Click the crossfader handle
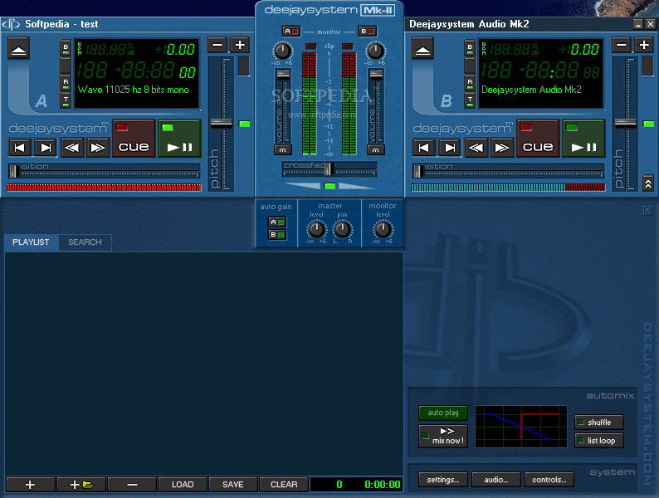This screenshot has width=659, height=498. [329, 168]
